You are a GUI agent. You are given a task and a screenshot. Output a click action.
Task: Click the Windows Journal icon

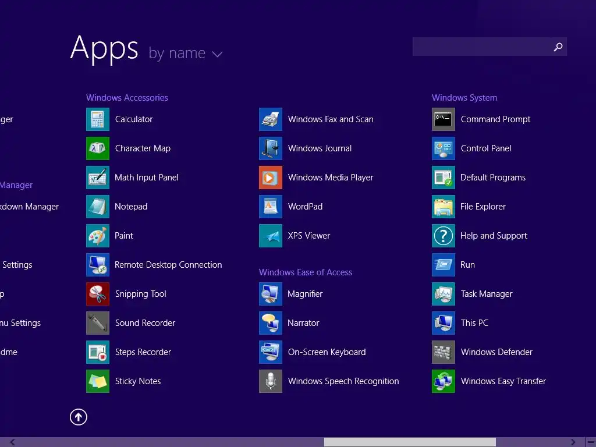tap(271, 148)
